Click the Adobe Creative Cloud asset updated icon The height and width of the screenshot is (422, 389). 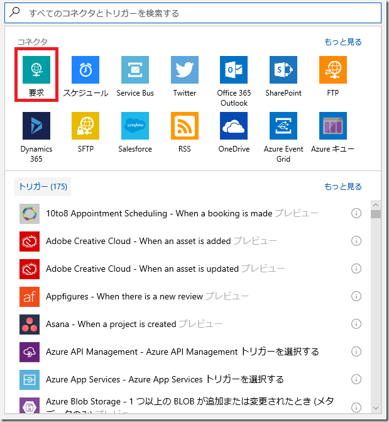pos(30,269)
